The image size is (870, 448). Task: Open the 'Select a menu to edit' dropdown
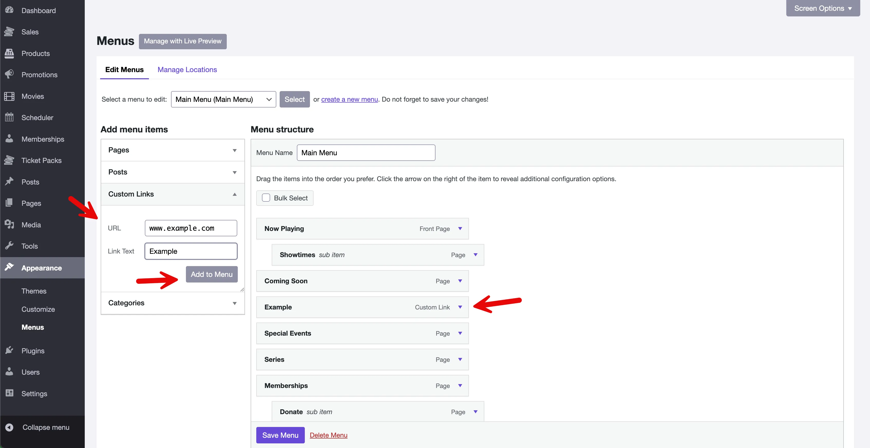point(223,99)
